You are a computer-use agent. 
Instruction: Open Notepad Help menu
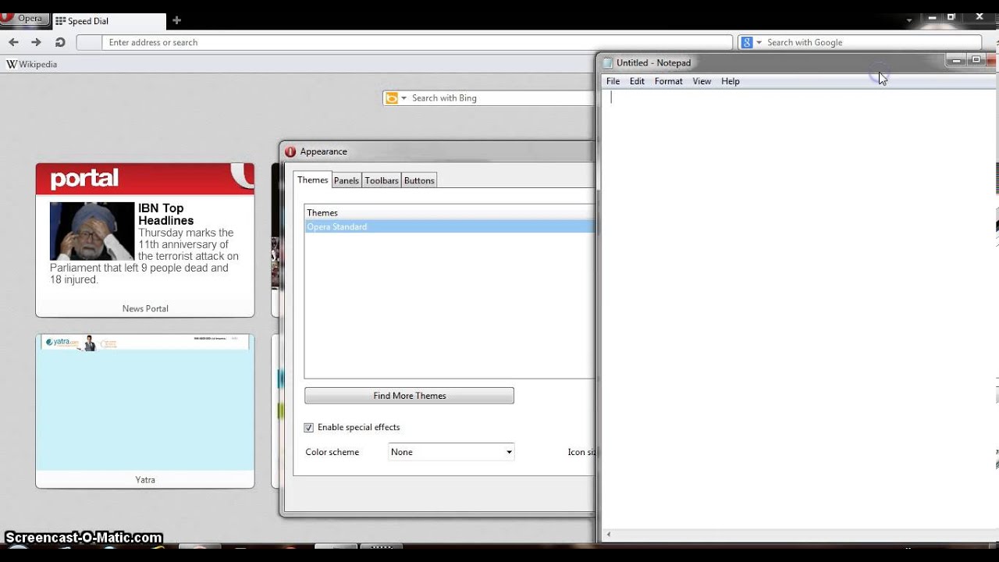point(731,81)
